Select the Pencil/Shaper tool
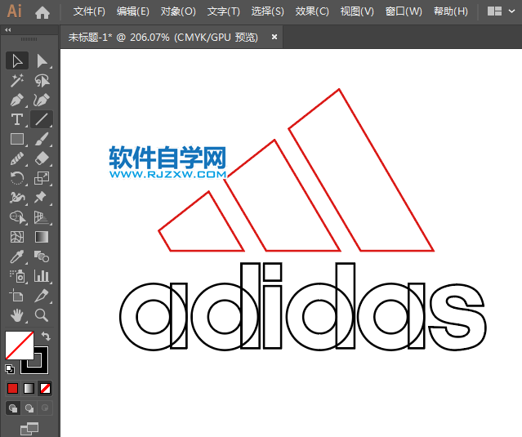Viewport: 522px width, 437px height. pos(17,158)
